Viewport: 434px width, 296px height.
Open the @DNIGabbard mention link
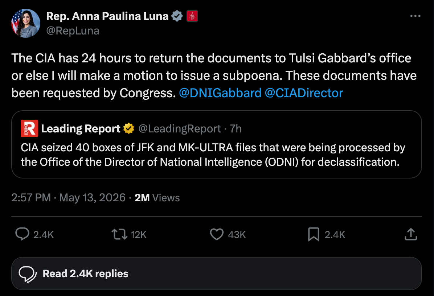[220, 93]
